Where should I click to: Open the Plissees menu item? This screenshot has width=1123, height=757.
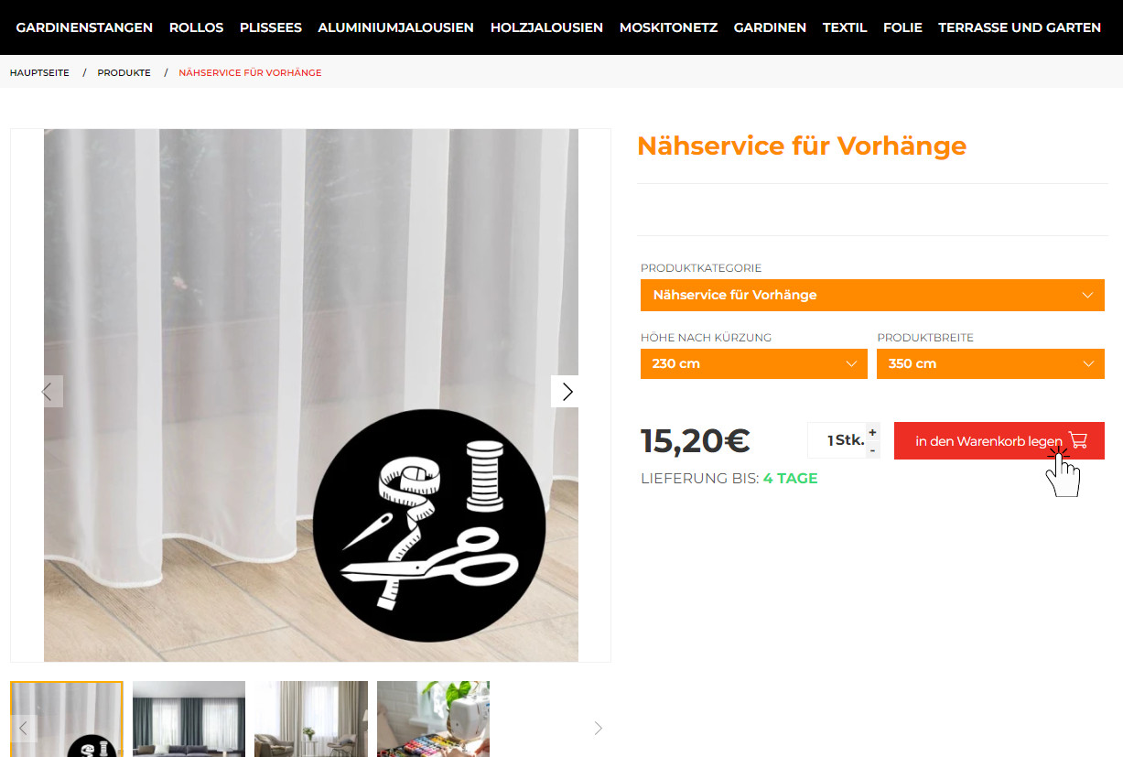click(271, 27)
